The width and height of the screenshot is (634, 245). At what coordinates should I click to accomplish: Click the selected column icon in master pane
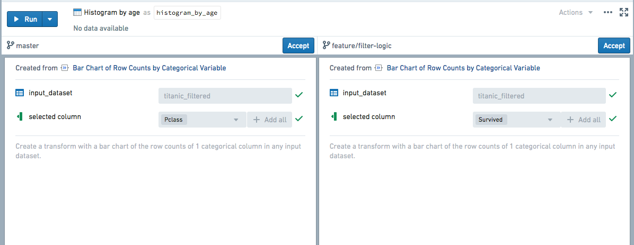pyautogui.click(x=19, y=117)
